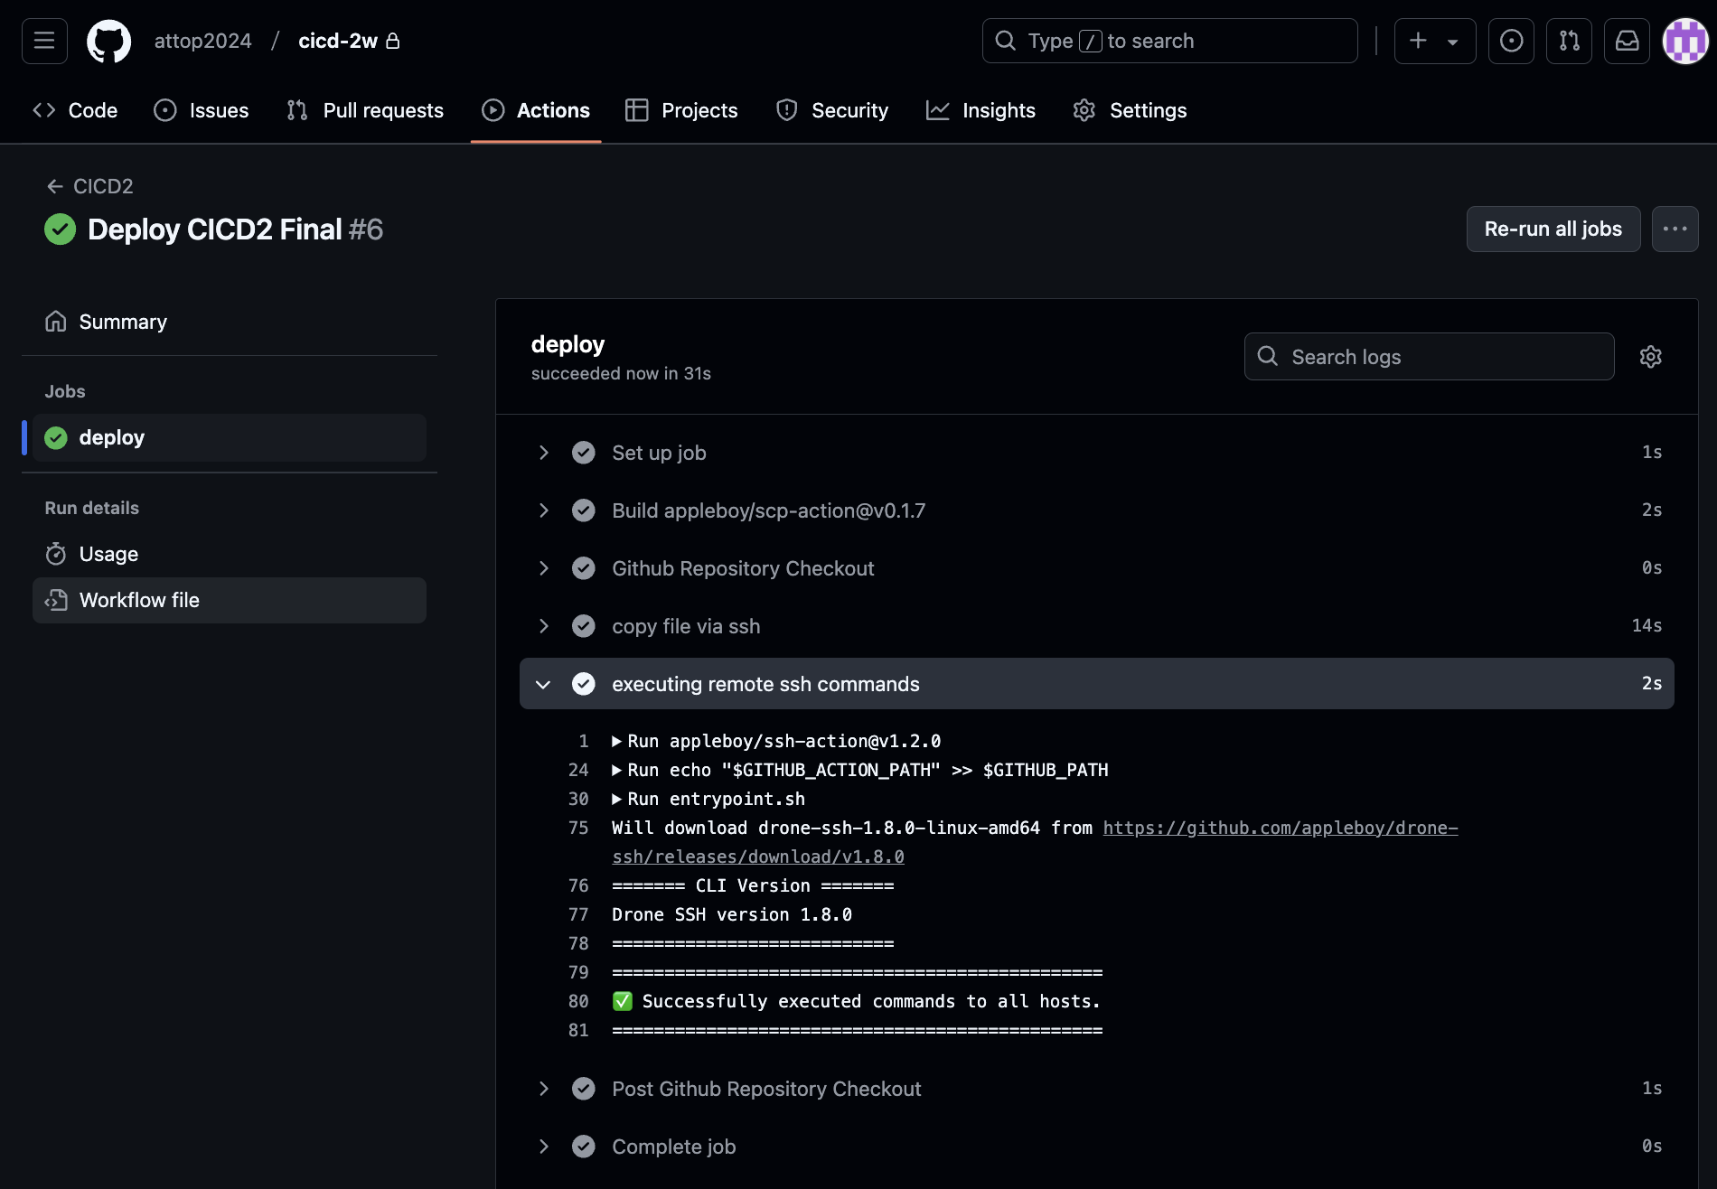Screen dimensions: 1717x1189
Task: Select the Actions tab
Action: (x=536, y=110)
